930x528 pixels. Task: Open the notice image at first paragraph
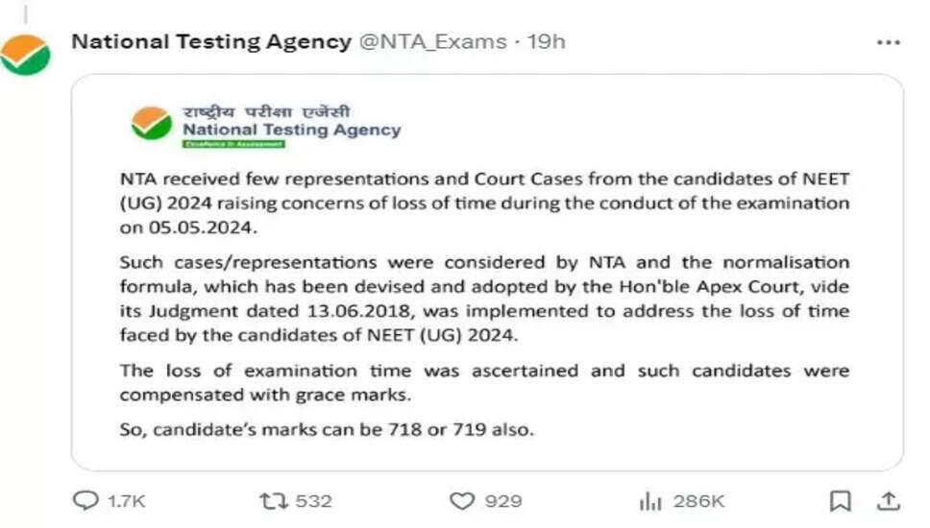pyautogui.click(x=484, y=203)
